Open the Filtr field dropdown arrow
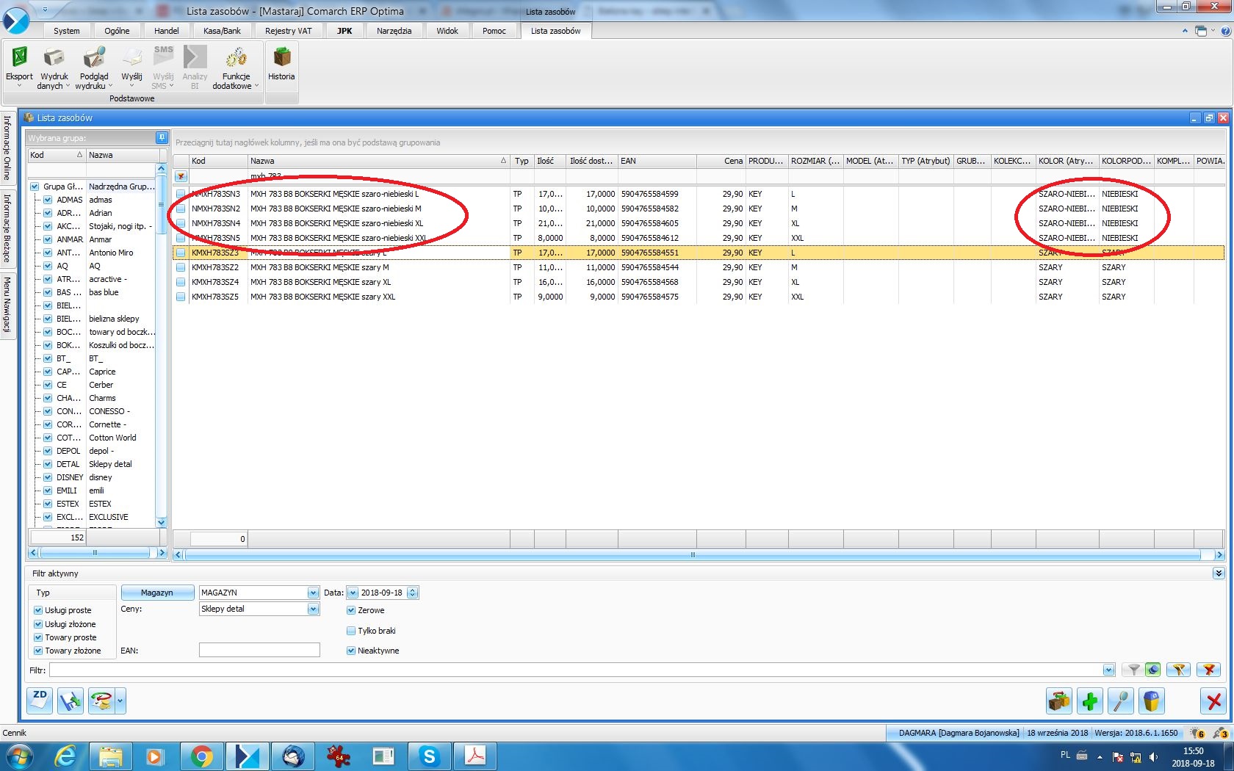This screenshot has width=1234, height=771. tap(1108, 670)
